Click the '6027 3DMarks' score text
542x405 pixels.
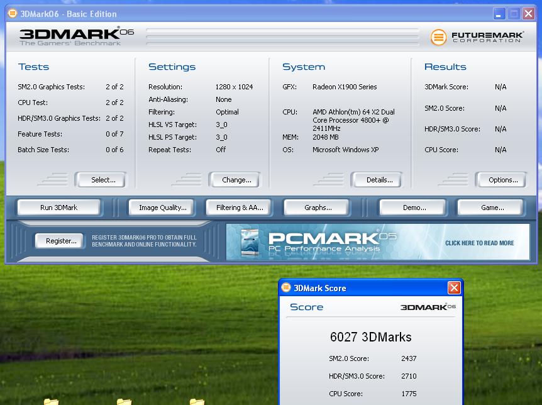(x=370, y=337)
